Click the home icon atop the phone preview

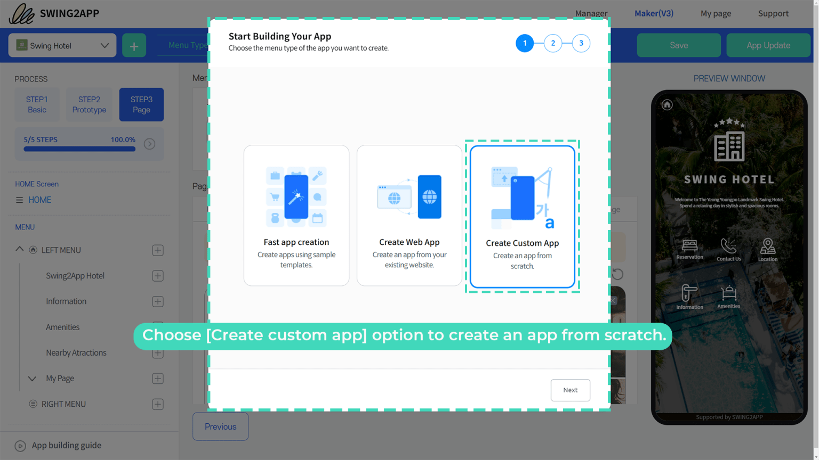pyautogui.click(x=667, y=105)
